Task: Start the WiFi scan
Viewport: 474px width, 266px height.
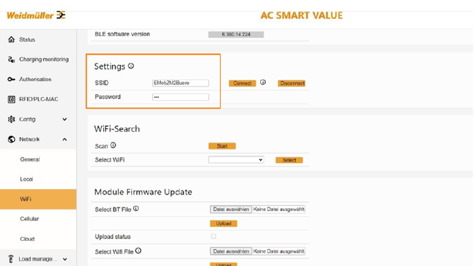Action: tap(222, 146)
